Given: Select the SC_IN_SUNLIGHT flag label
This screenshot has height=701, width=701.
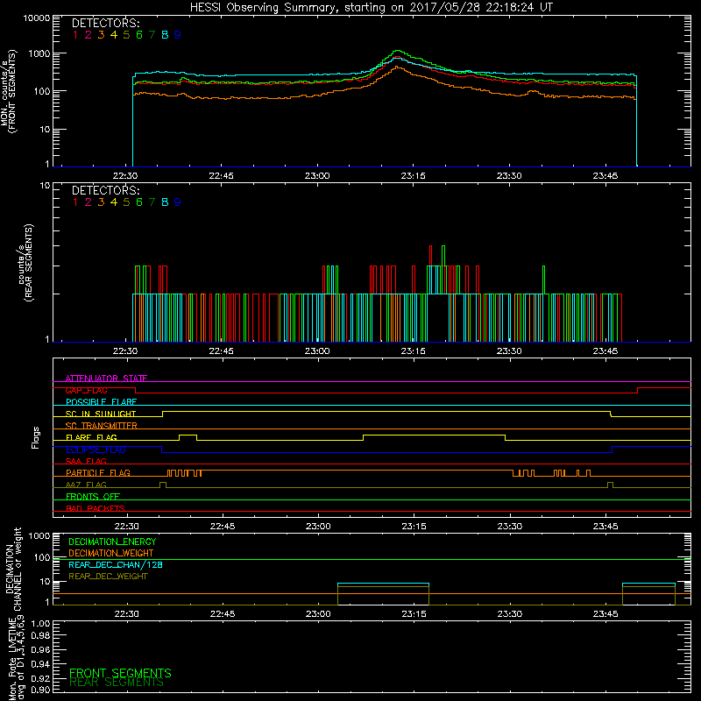Looking at the screenshot, I should coord(101,414).
